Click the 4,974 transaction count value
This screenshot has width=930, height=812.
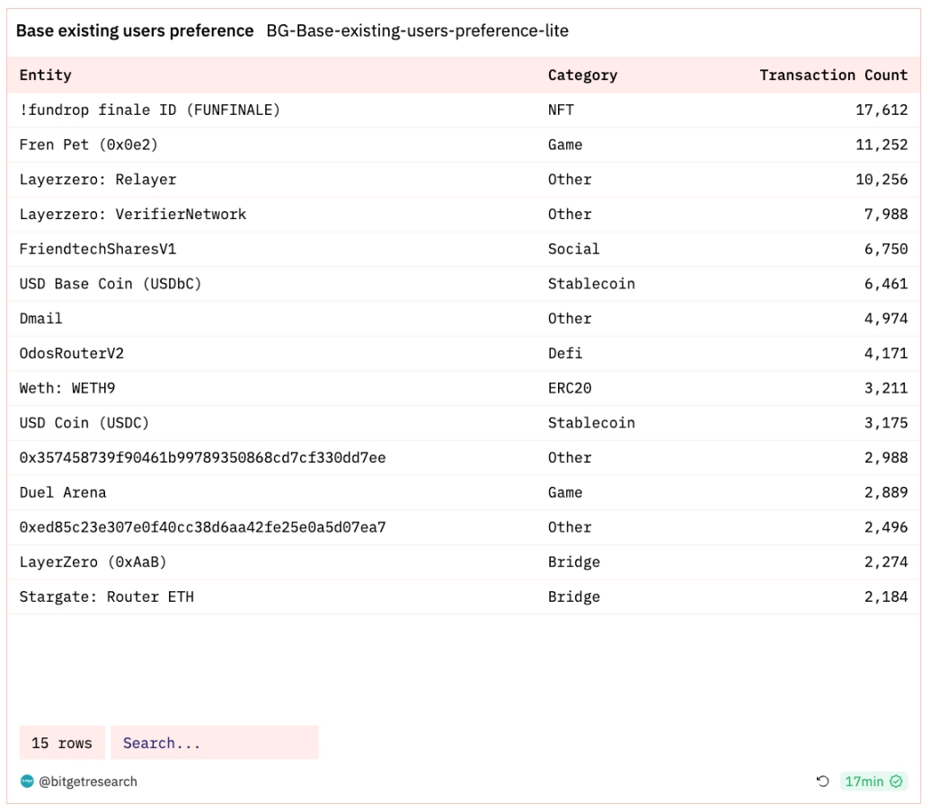click(x=886, y=318)
